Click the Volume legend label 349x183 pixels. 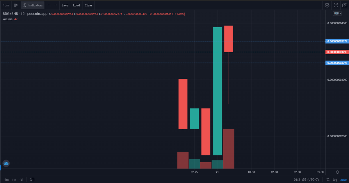(8, 19)
